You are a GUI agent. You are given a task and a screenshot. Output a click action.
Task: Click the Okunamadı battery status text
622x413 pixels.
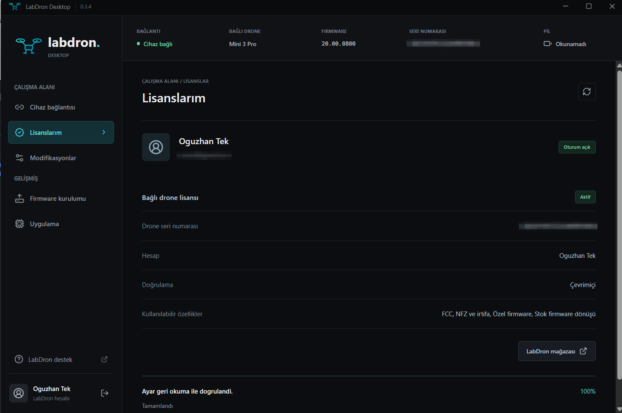(x=571, y=44)
